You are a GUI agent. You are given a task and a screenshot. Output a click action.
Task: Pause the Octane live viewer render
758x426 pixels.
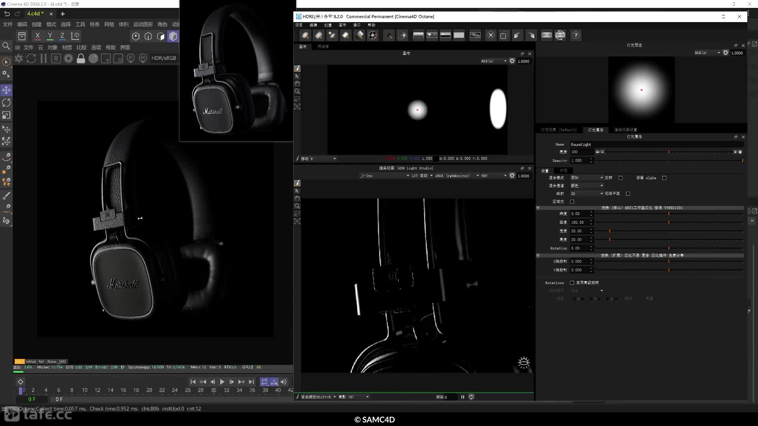point(43,58)
